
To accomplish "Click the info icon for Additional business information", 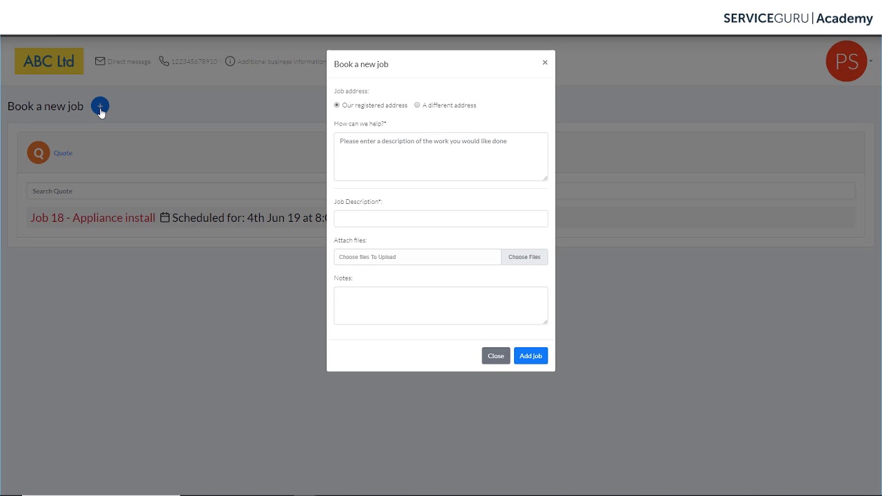I will [230, 61].
